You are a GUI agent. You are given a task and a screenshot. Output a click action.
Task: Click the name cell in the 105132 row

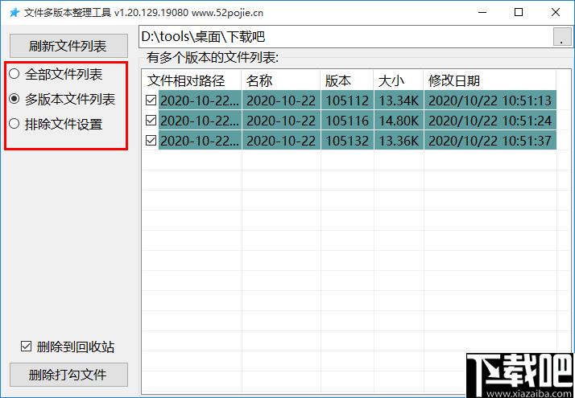coord(281,141)
